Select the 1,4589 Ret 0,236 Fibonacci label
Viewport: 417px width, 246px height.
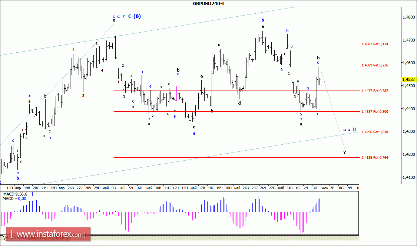click(x=374, y=65)
